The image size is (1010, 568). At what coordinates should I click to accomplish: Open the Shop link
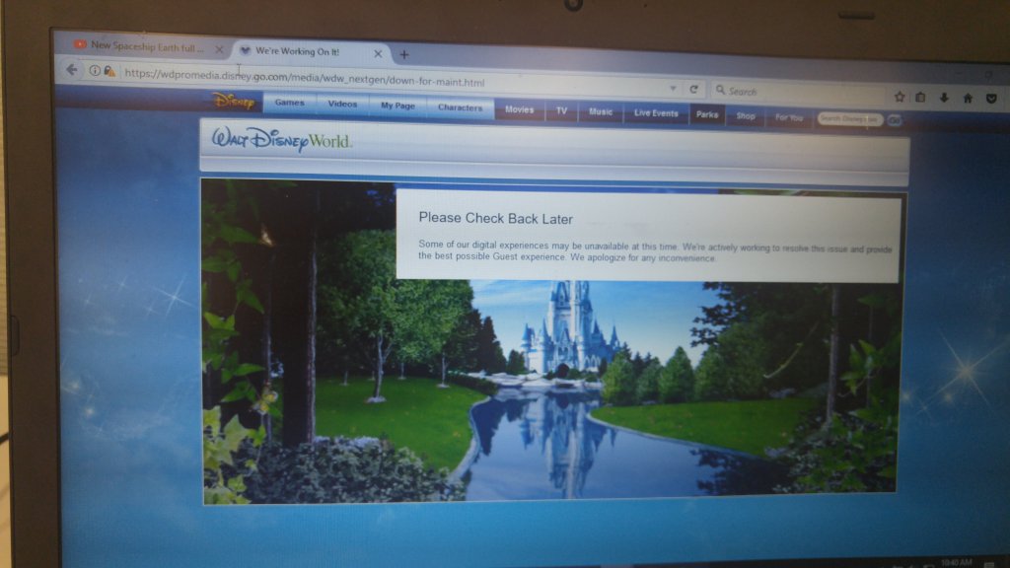[x=746, y=115]
